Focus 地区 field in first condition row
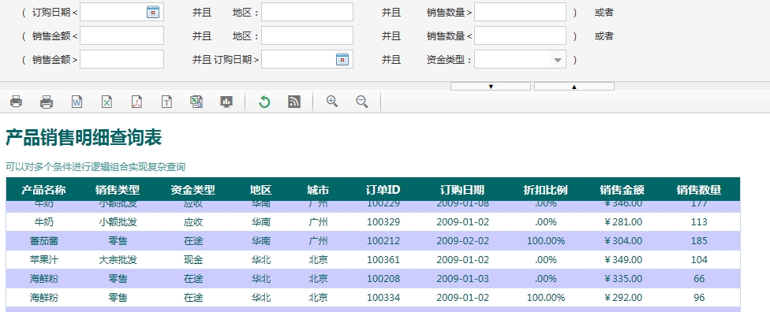Image resolution: width=770 pixels, height=312 pixels. click(x=307, y=13)
